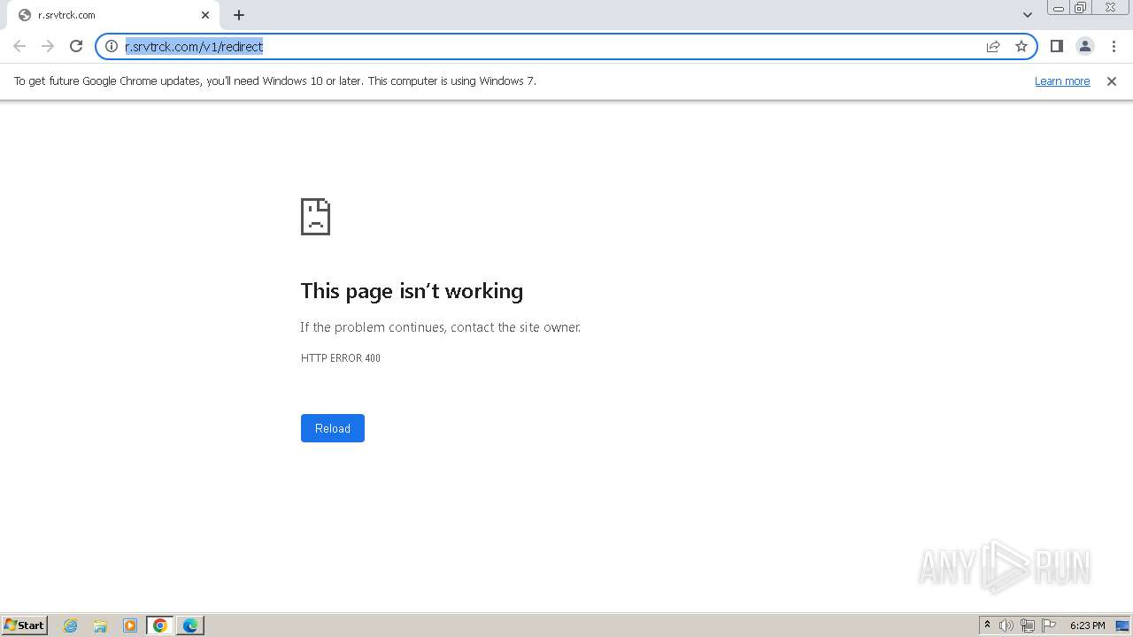Open the Chrome profile avatar
Screen dimensions: 1133x637
point(1084,46)
